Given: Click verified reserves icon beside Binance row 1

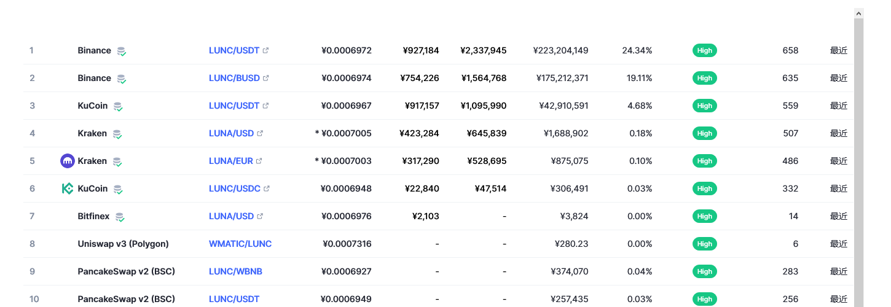Looking at the screenshot, I should pyautogui.click(x=122, y=51).
